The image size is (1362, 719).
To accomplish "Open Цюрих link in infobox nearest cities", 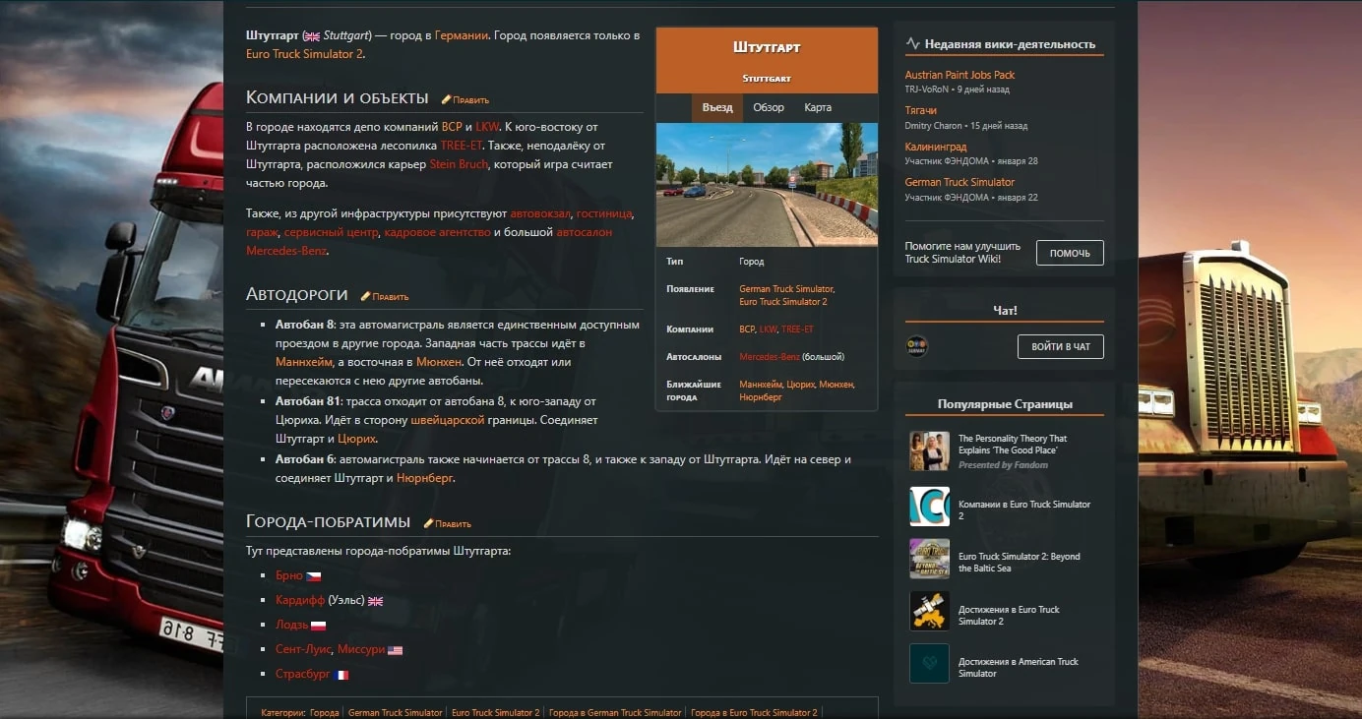I will coord(801,385).
